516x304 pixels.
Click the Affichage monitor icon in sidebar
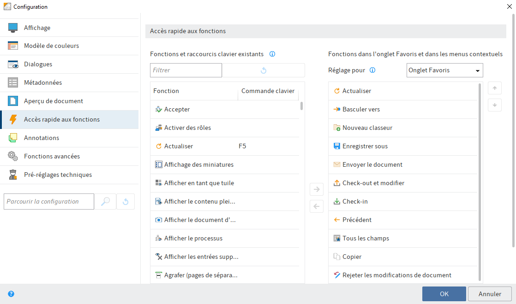tap(12, 27)
